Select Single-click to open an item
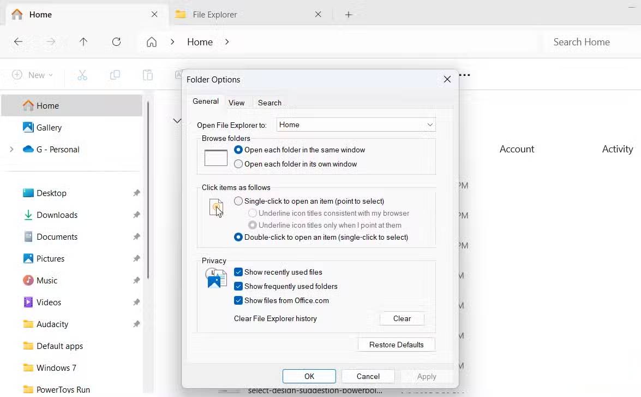This screenshot has width=641, height=397. 238,201
